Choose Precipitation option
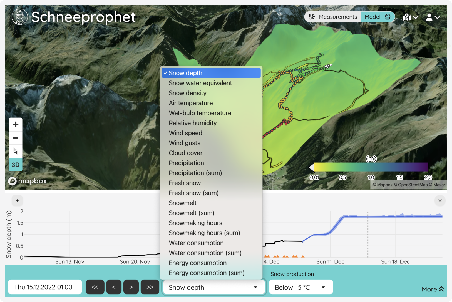Image resolution: width=452 pixels, height=302 pixels. pos(211,163)
